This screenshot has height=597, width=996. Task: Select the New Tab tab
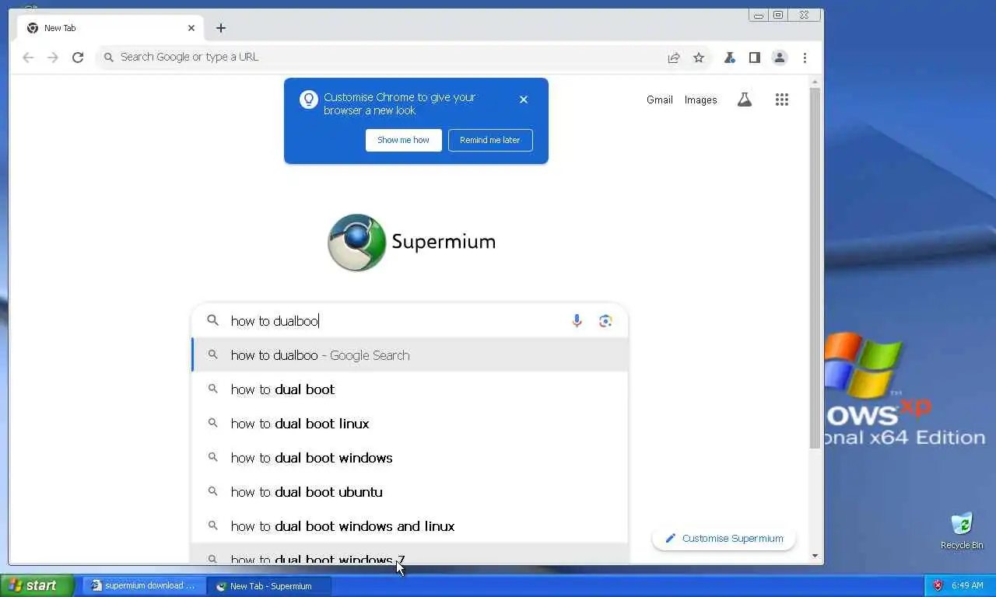point(109,28)
